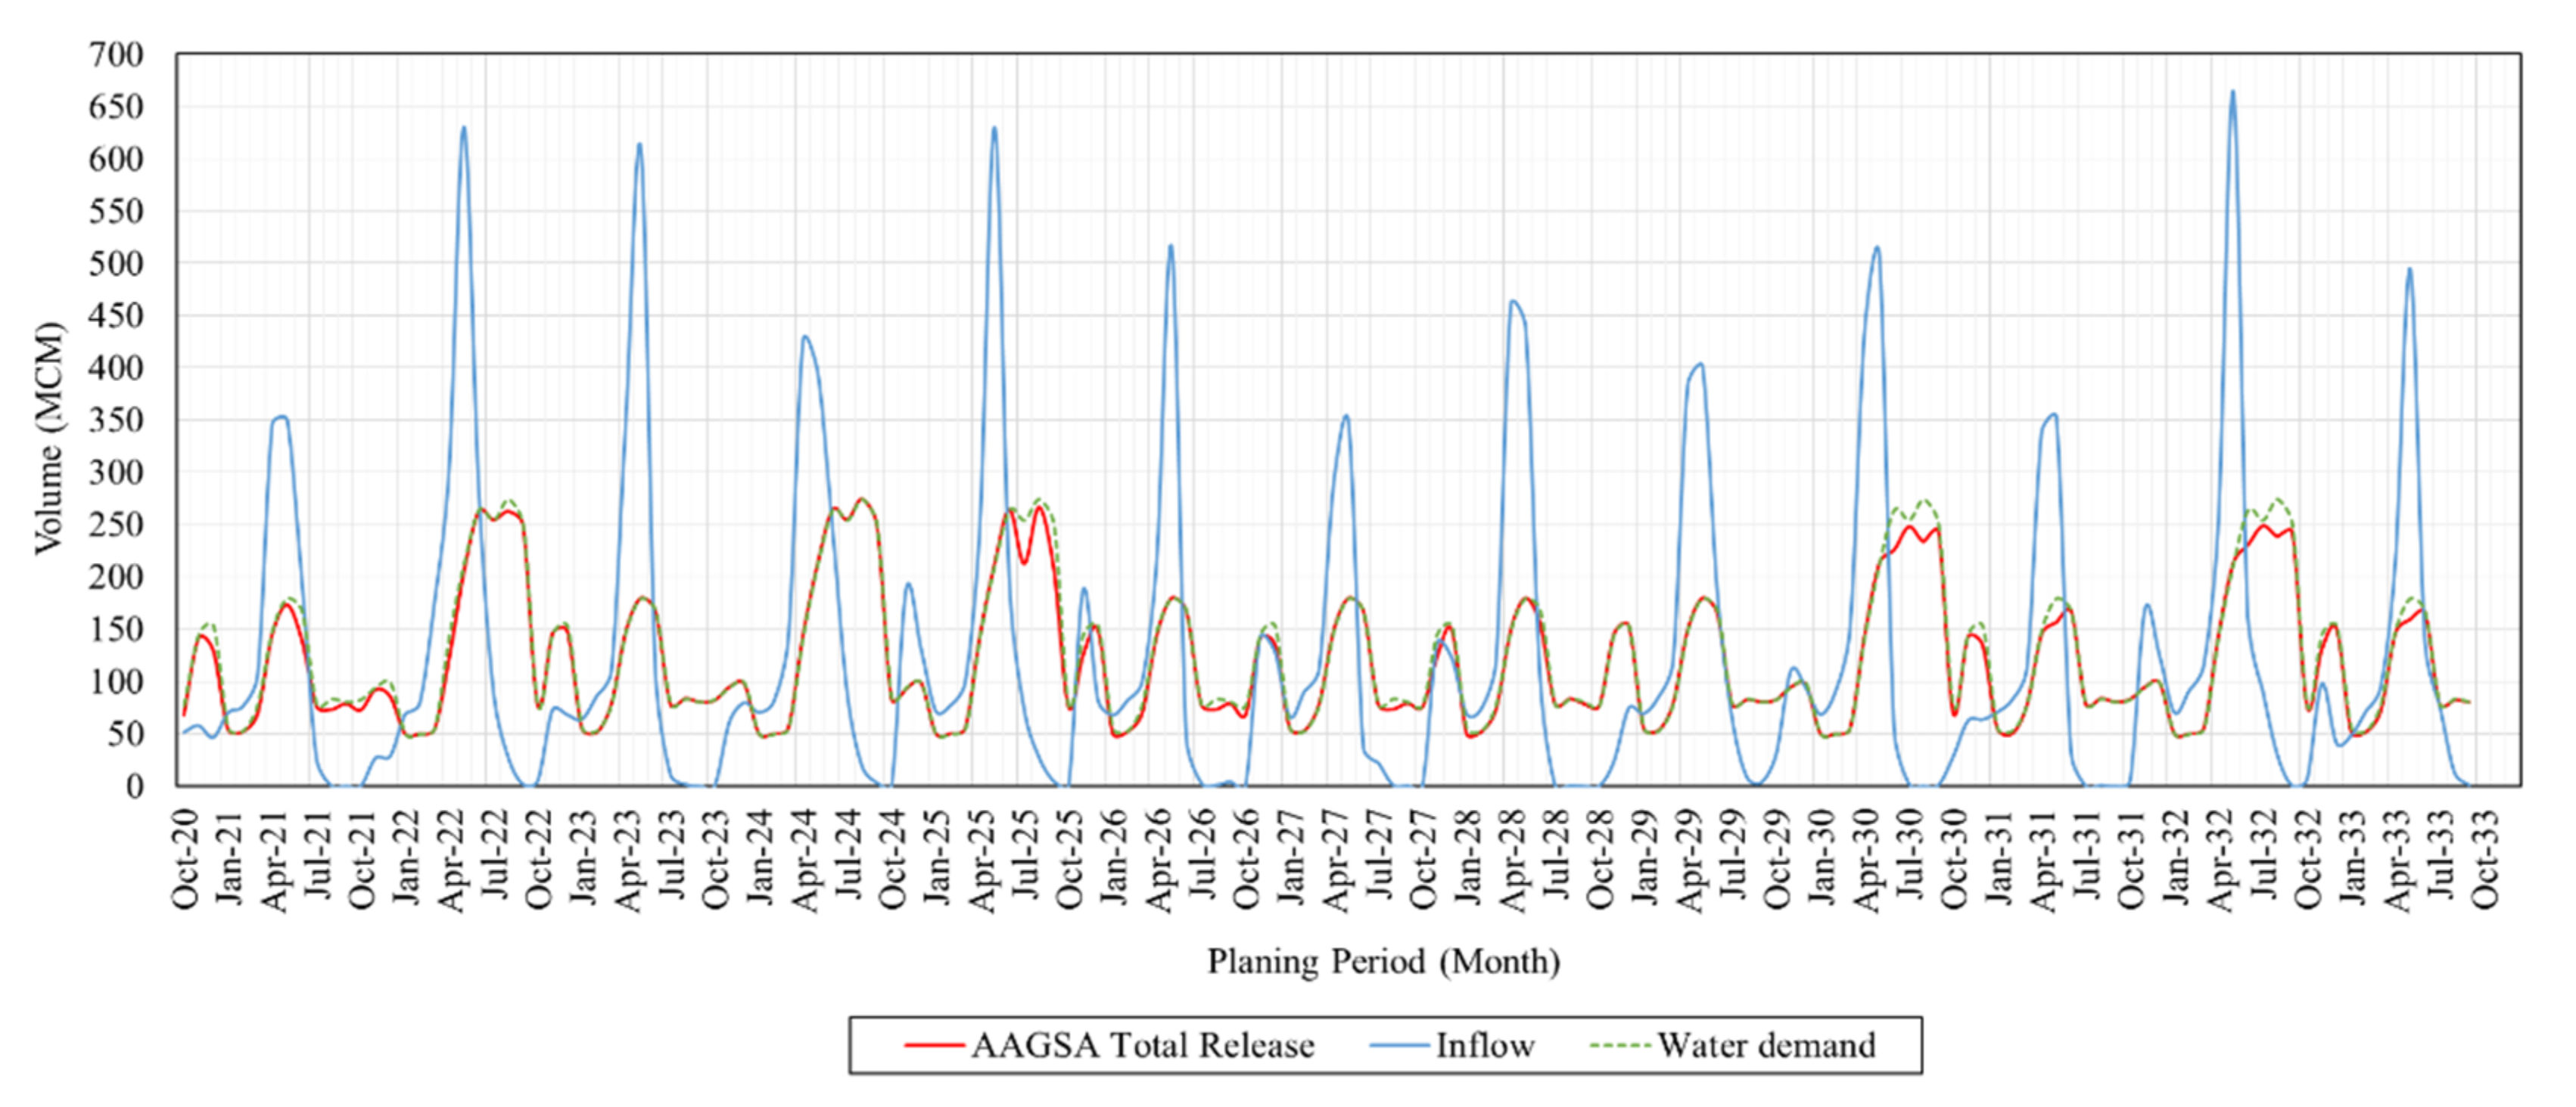This screenshot has width=2576, height=1107.
Task: Click the green dashed legend swatch
Action: tap(1620, 1045)
